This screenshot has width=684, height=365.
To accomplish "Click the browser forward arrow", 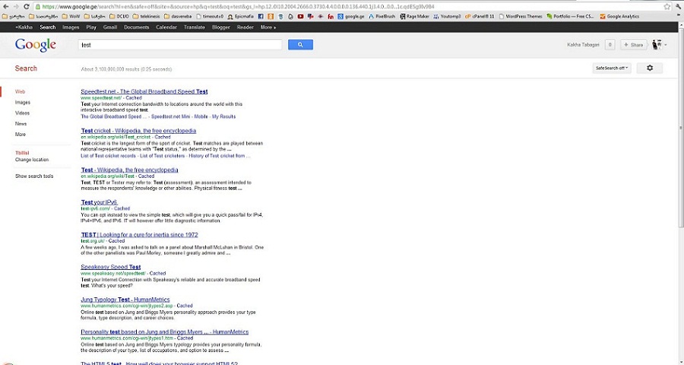I will 16,7.
